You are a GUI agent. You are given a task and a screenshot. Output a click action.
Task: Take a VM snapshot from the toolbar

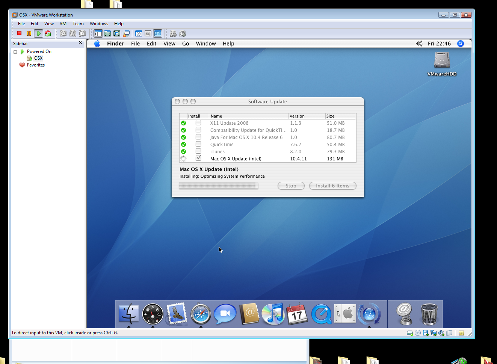pyautogui.click(x=63, y=33)
